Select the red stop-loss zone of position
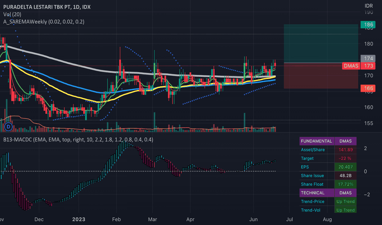The width and height of the screenshot is (382, 225). coord(321,76)
